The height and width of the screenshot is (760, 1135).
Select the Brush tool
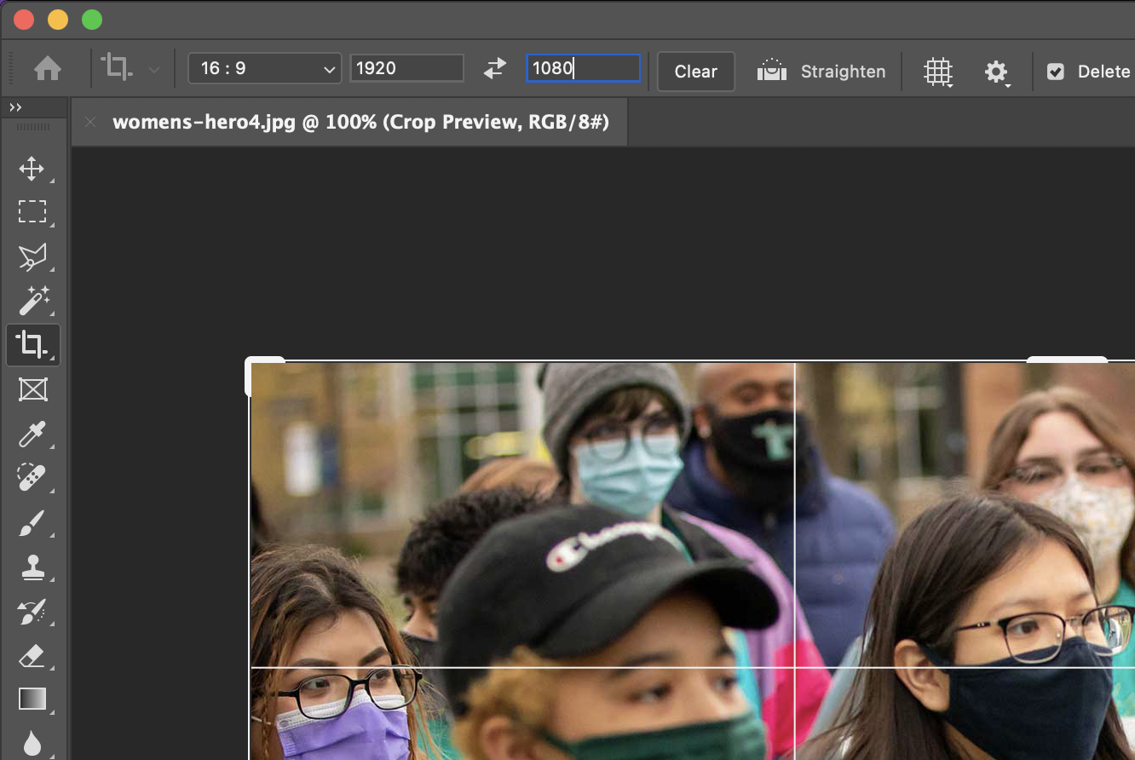33,523
